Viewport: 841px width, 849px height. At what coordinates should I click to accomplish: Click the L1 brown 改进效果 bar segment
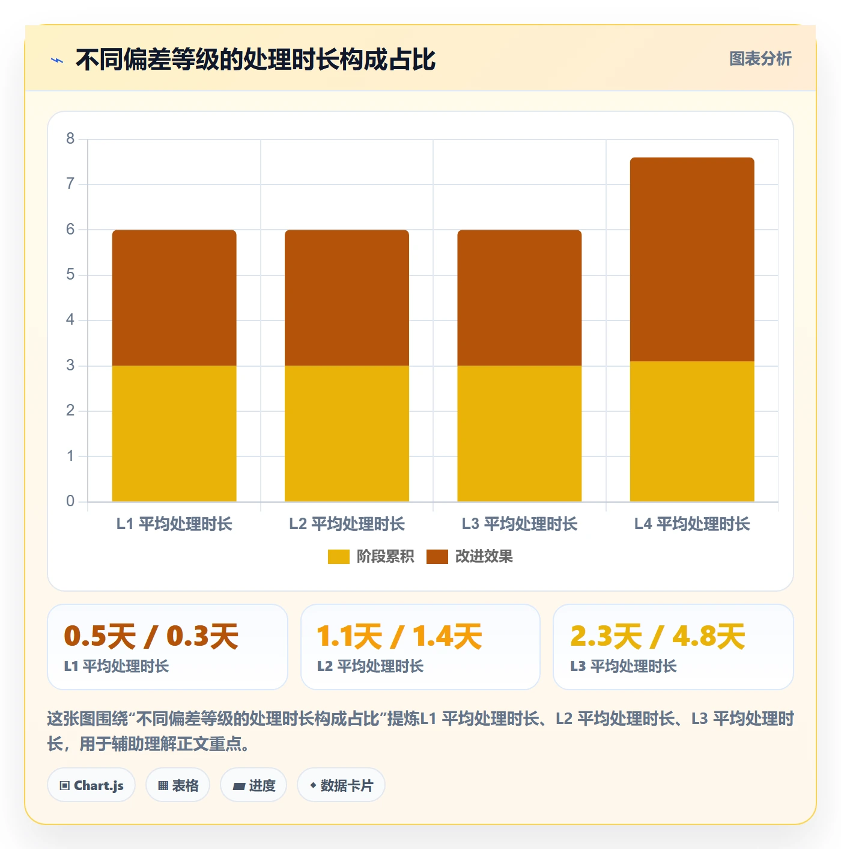(x=174, y=298)
